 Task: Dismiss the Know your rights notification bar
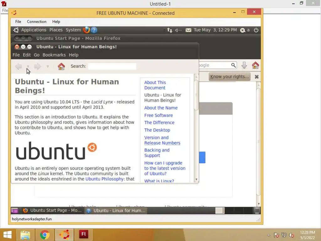[x=256, y=77]
